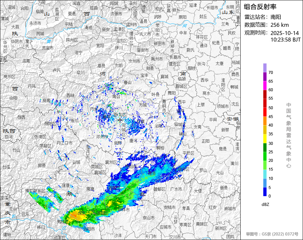303x240 pixels.
Task: Click the 唐河 map label
Action: pyautogui.click(x=133, y=141)
